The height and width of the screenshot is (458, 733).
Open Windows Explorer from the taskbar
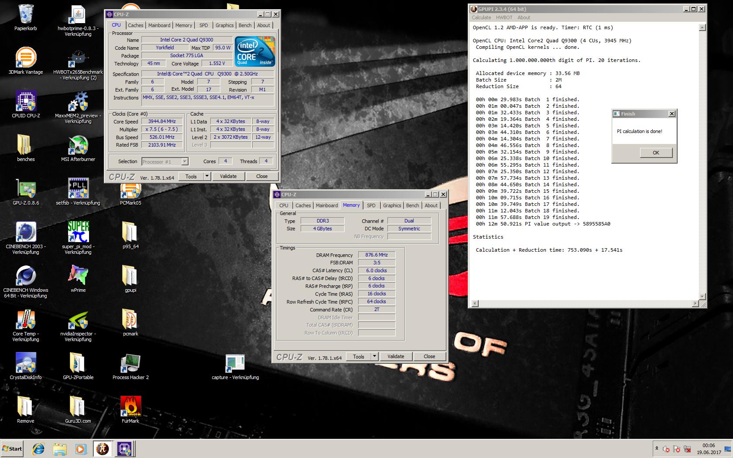click(x=60, y=449)
